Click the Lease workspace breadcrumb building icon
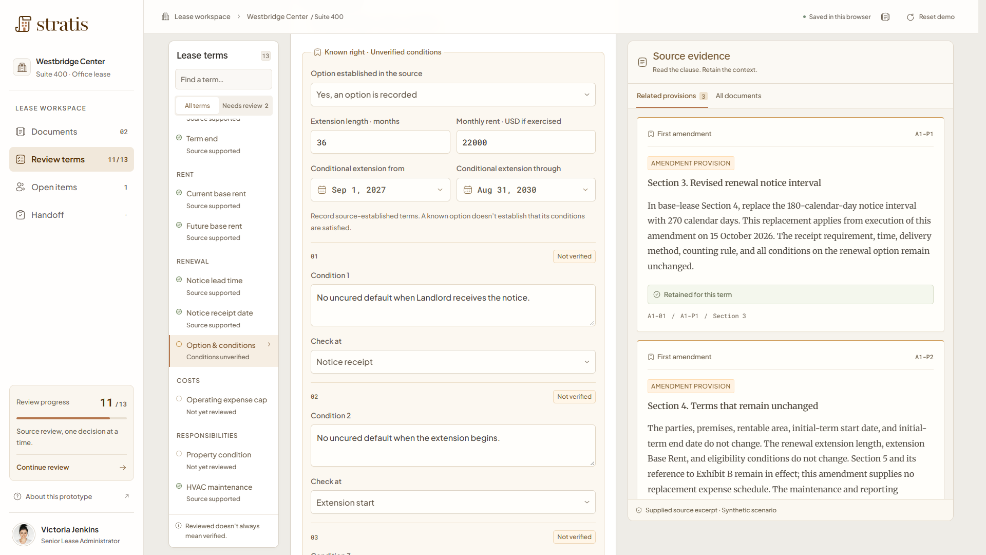 coord(165,16)
